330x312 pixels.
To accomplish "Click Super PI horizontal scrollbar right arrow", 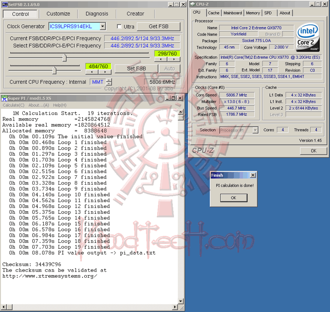I will pyautogui.click(x=175, y=307).
